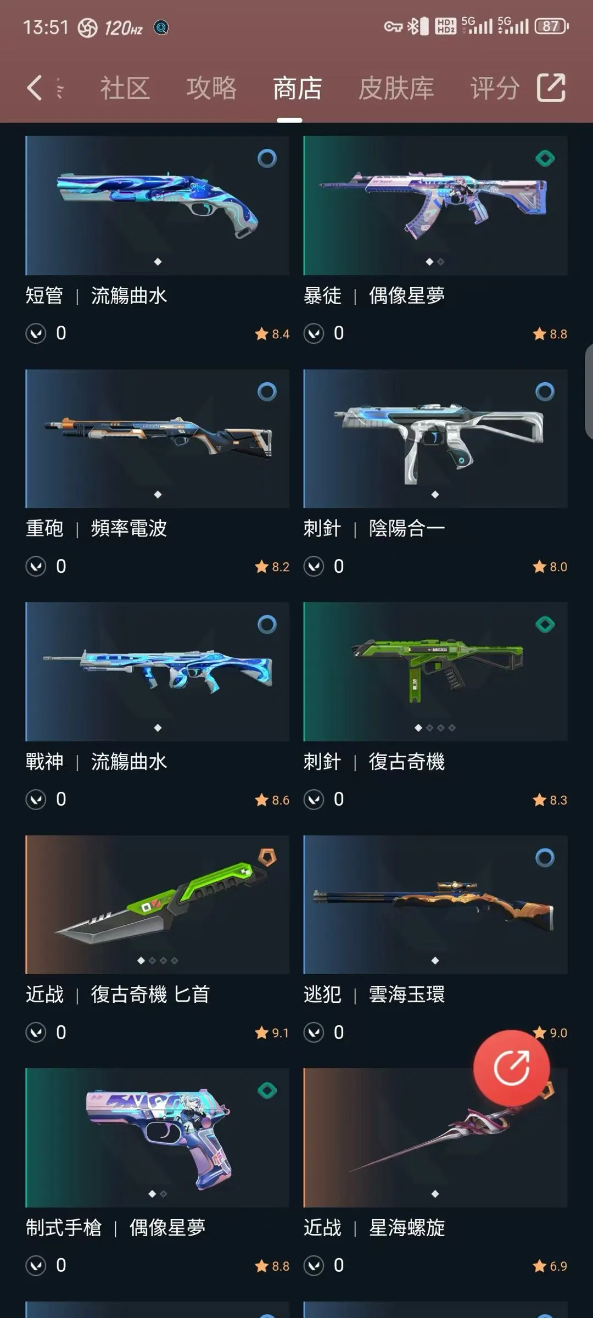Switch to the 社区 tab

(x=125, y=88)
